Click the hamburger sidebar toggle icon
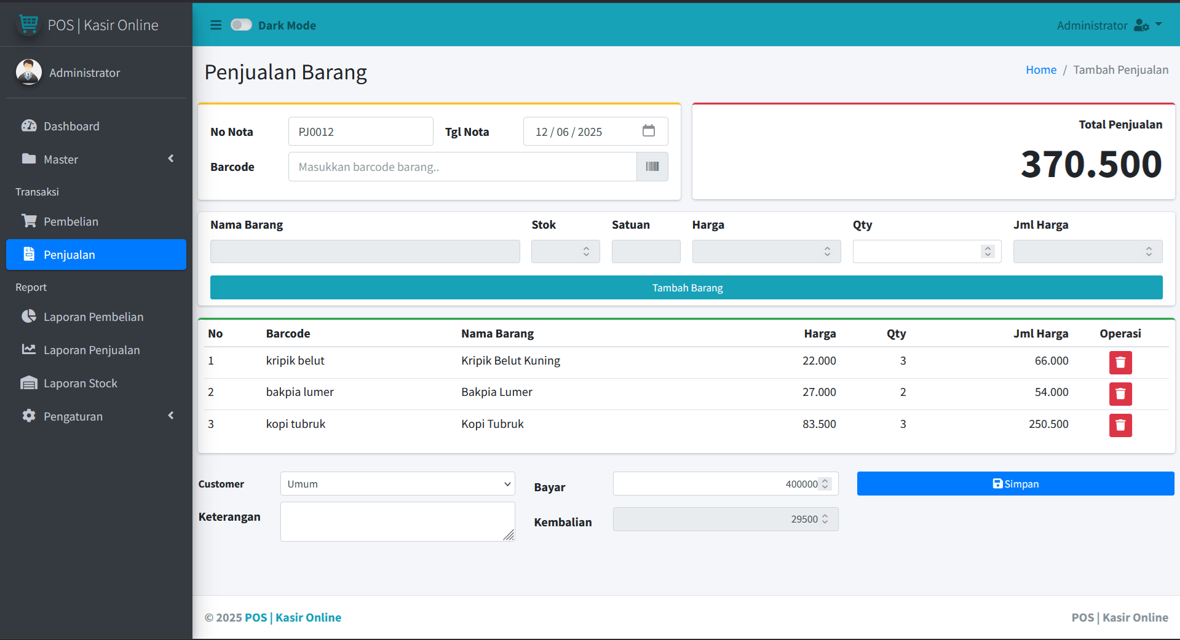The width and height of the screenshot is (1180, 640). coord(216,25)
